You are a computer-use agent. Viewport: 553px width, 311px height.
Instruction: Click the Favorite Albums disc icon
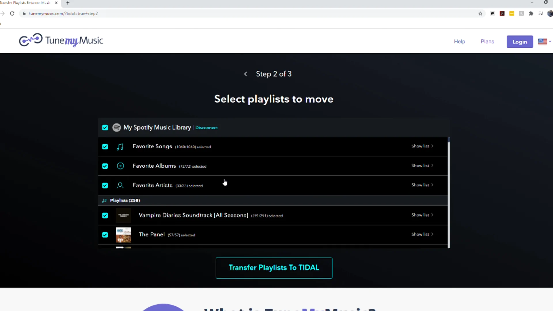pos(120,166)
